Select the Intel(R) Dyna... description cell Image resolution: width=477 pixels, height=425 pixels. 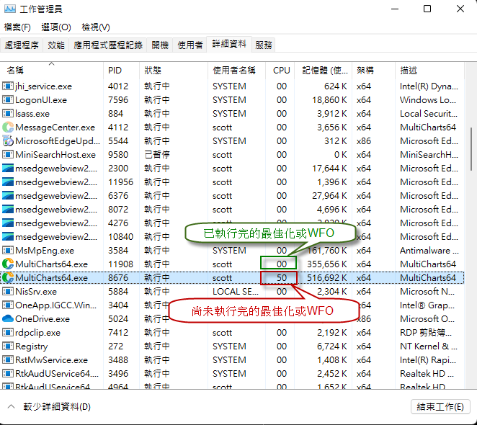(x=429, y=86)
